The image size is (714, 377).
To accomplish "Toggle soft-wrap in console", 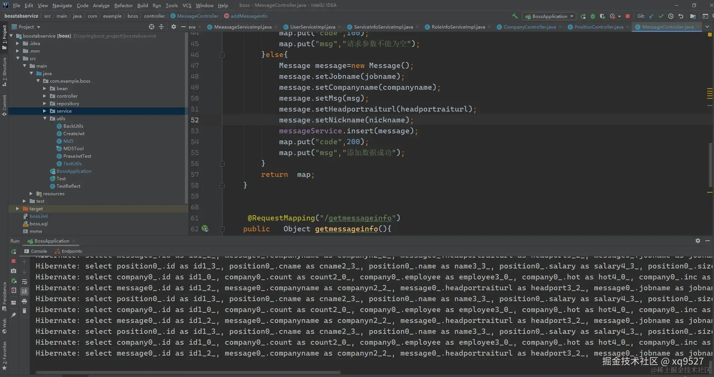I will pyautogui.click(x=24, y=282).
